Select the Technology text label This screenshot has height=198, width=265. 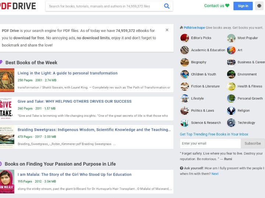[246, 123]
